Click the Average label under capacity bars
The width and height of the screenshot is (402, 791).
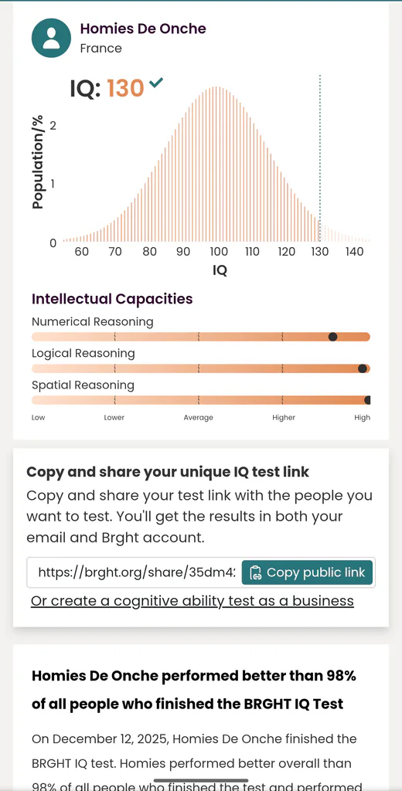(199, 418)
